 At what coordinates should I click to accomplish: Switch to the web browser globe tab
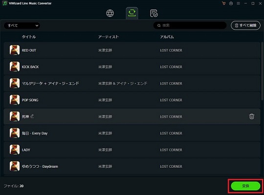tap(110, 13)
